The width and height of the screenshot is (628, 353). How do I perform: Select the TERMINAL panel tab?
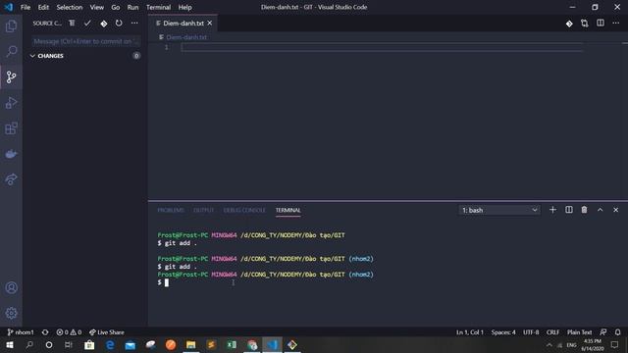(288, 210)
